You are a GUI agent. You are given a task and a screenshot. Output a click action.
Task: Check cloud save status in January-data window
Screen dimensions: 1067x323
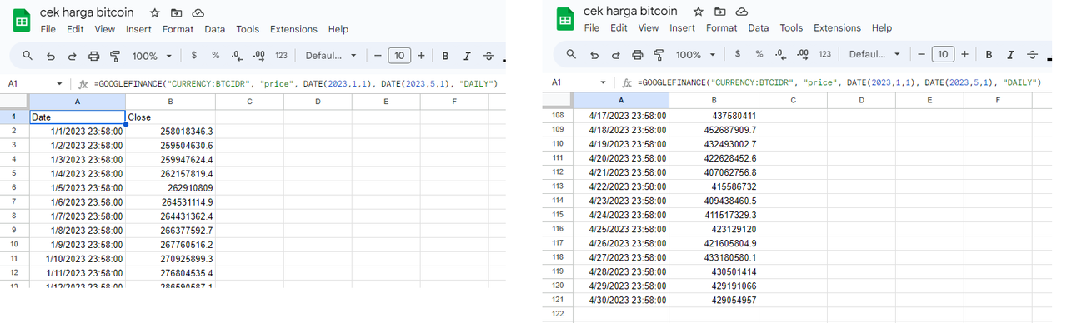(x=198, y=13)
